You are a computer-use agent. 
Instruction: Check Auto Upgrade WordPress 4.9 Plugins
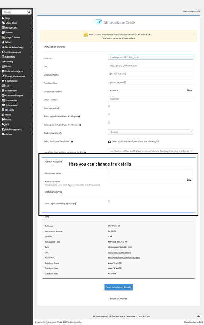(x=109, y=114)
